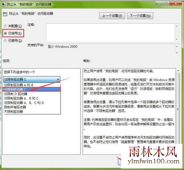Screen dimensions: 184x170
Task: Go to 上一个设置(P) button
Action: pyautogui.click(x=112, y=16)
